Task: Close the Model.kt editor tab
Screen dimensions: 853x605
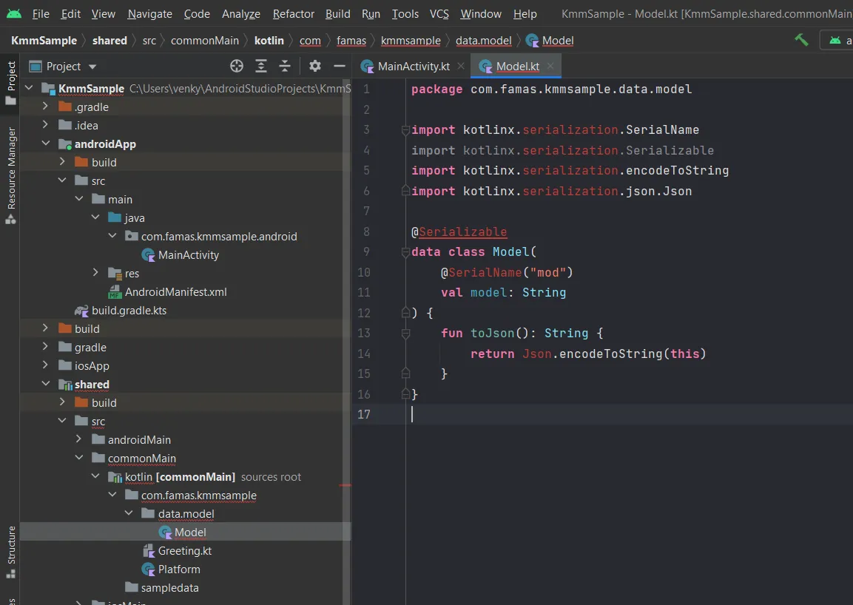Action: 550,66
